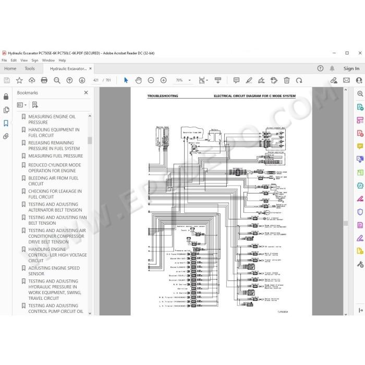Switch to the Tools tab
Image resolution: width=365 pixels, height=365 pixels.
(30, 68)
